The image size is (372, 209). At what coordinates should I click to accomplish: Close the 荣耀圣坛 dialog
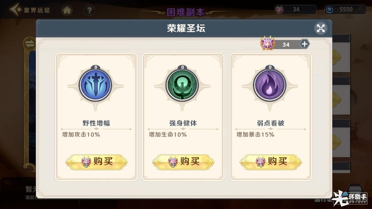(321, 28)
